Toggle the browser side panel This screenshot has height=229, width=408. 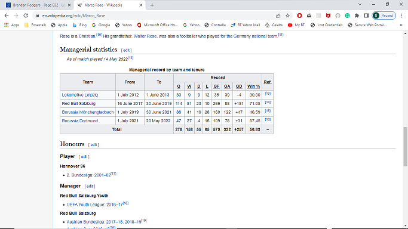[x=366, y=16]
